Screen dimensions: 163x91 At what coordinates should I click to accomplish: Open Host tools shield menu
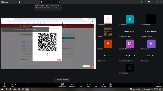(103, 85)
